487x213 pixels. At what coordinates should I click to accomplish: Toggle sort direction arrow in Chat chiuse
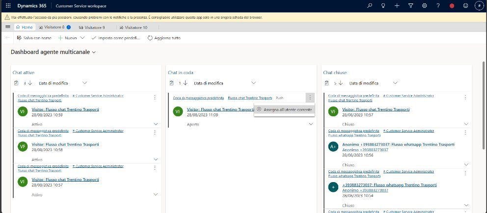click(x=340, y=83)
